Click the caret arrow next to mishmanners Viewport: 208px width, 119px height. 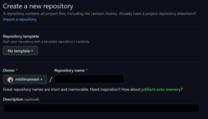[x=41, y=80]
